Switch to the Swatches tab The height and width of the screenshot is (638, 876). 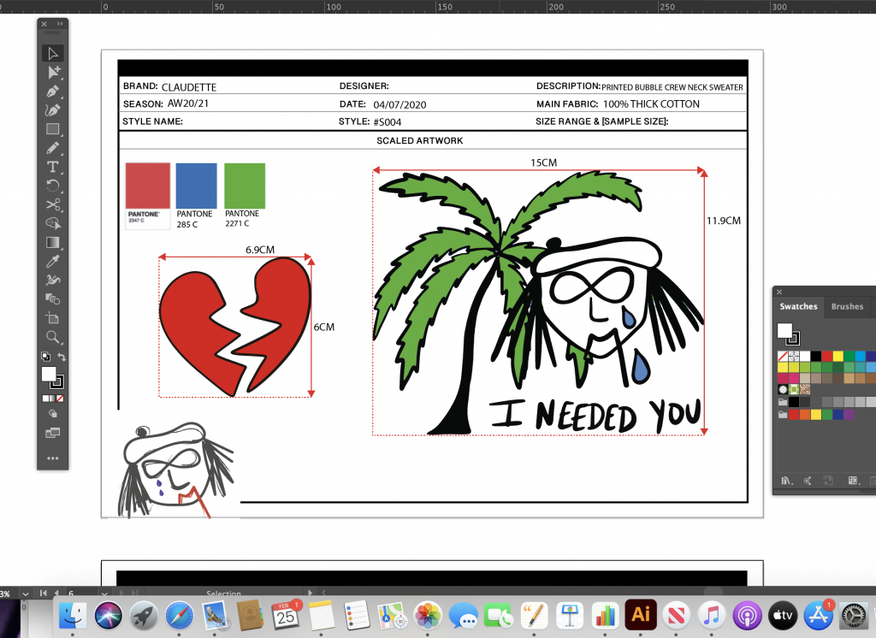pyautogui.click(x=798, y=306)
